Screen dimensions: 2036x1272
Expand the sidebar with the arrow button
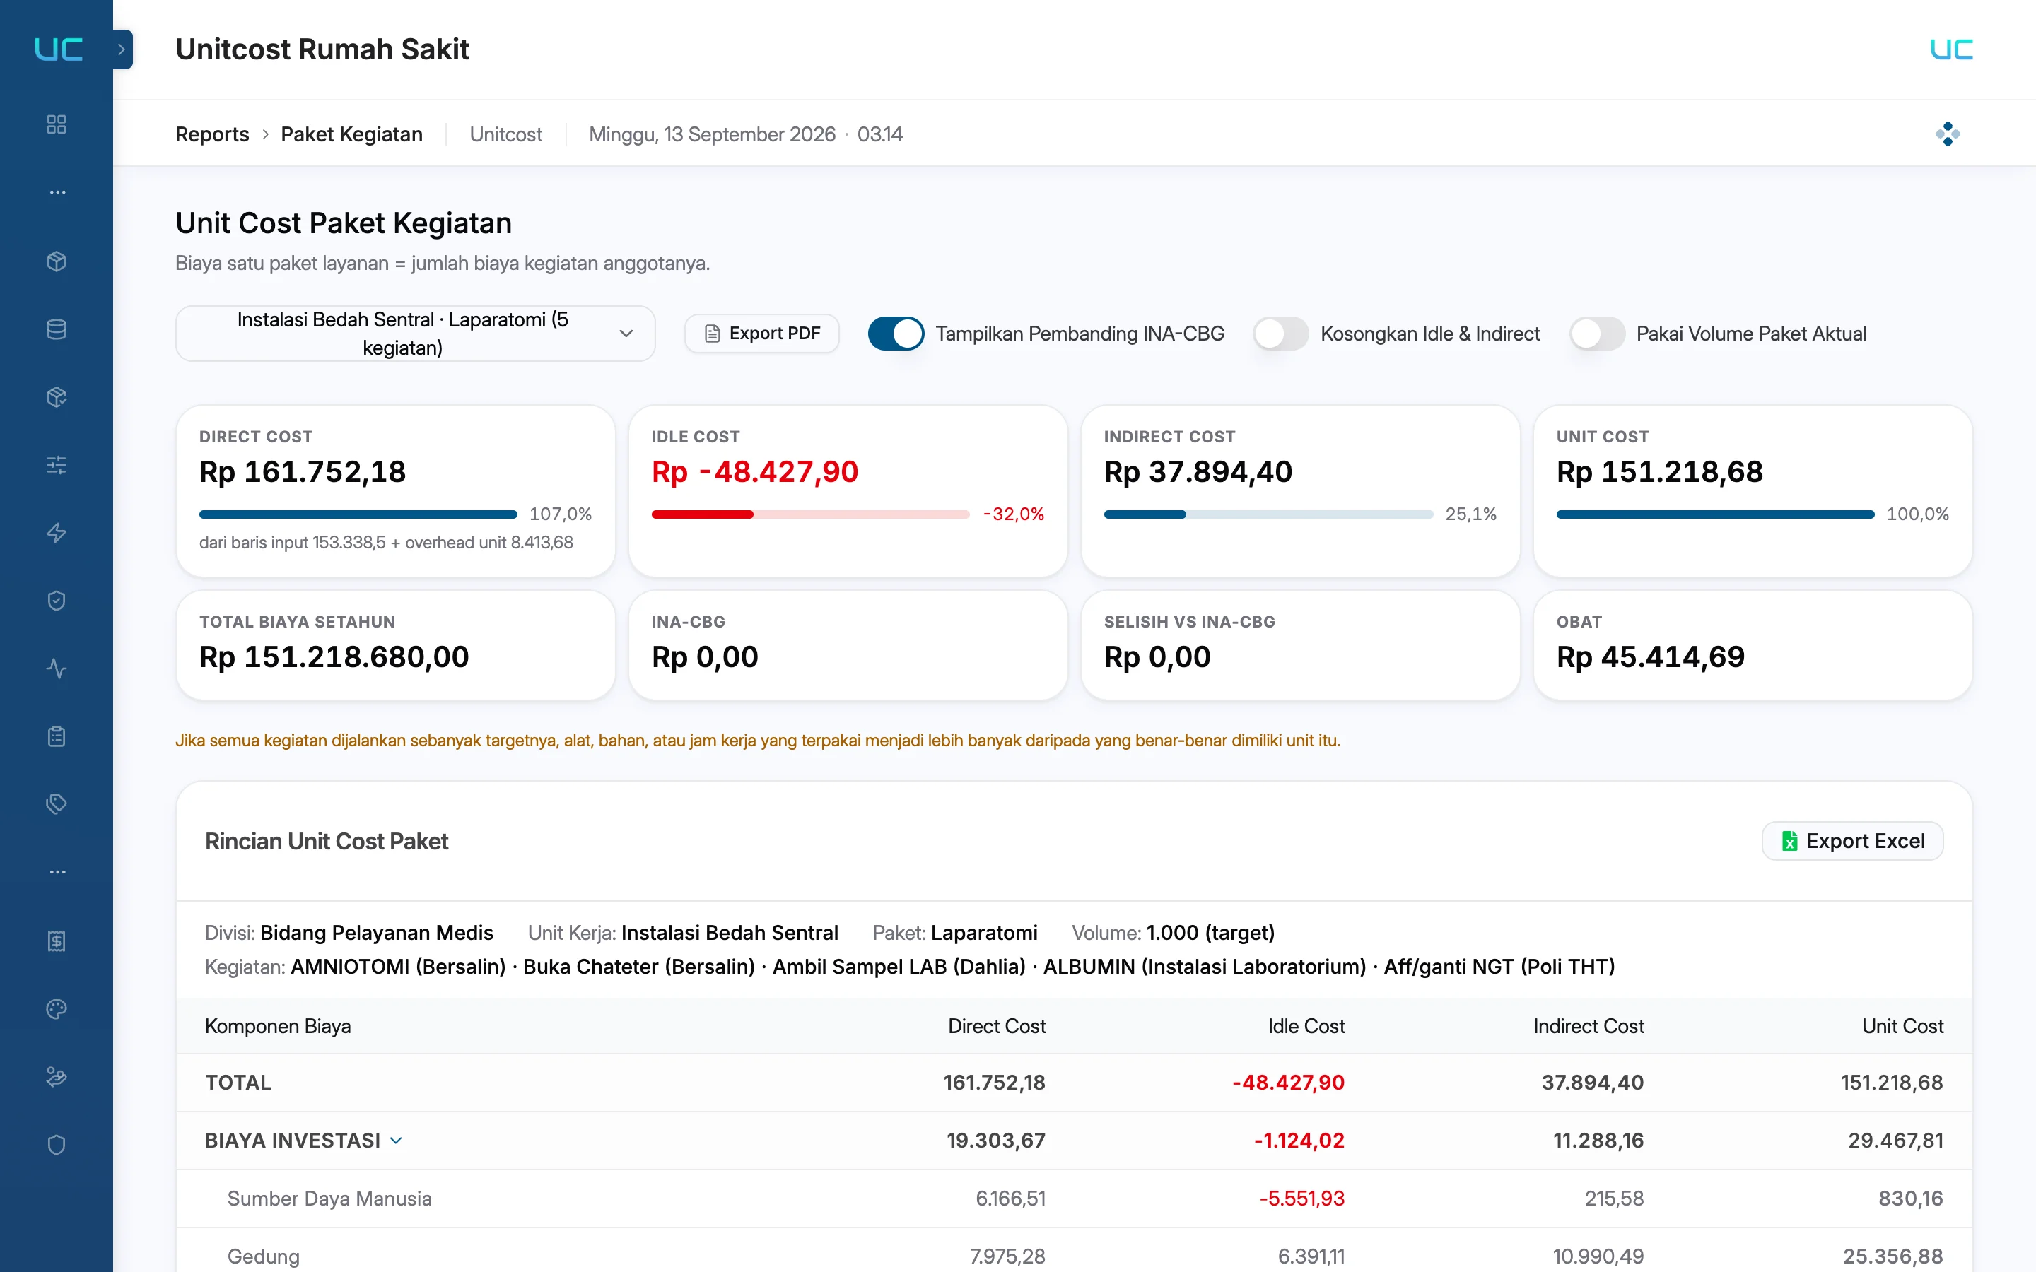coord(122,49)
